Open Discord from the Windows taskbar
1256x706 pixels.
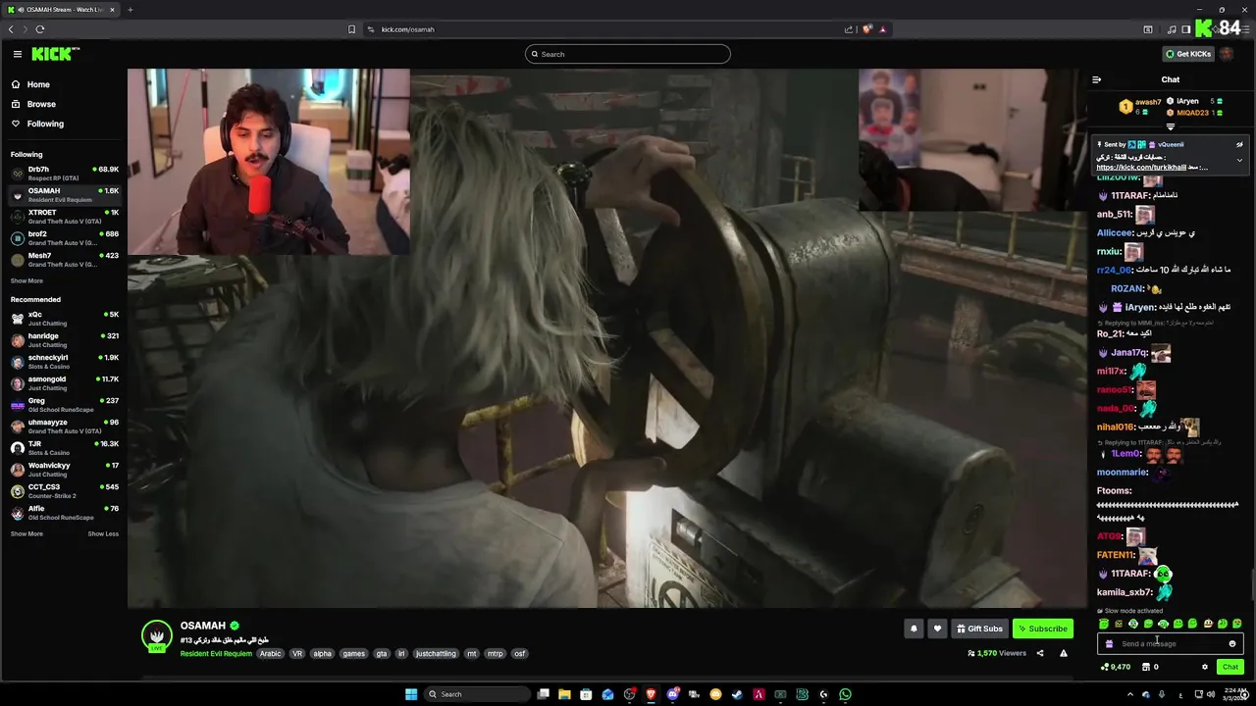673,694
